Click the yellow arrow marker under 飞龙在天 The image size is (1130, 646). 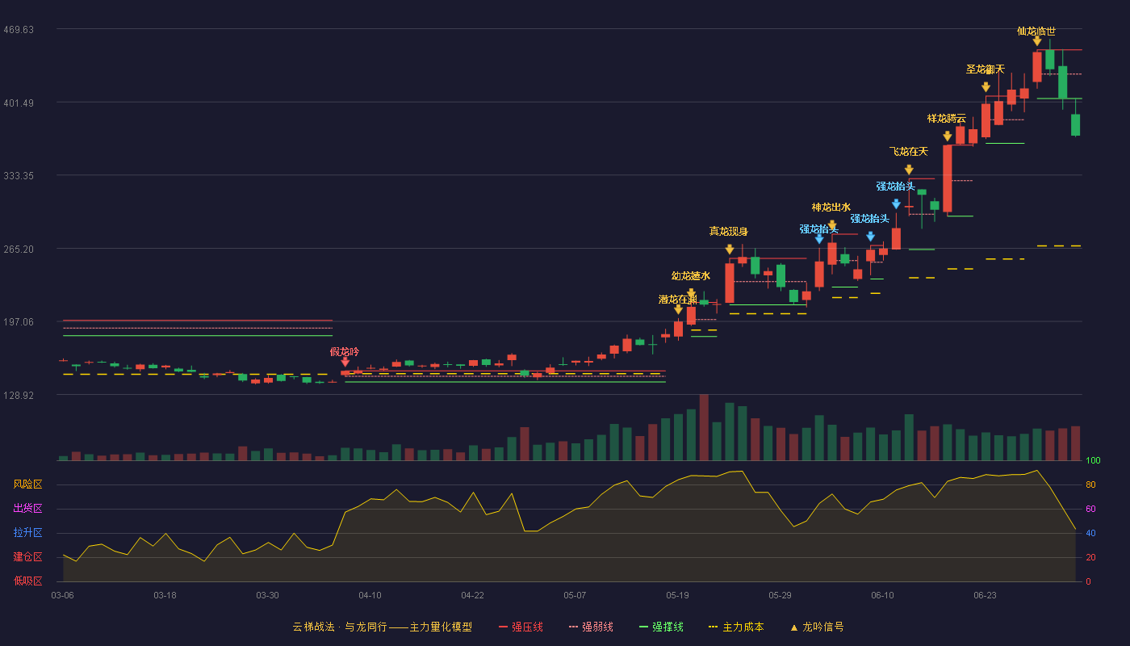tap(909, 170)
